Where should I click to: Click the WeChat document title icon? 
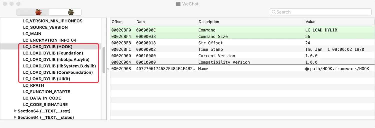[x=178, y=4]
